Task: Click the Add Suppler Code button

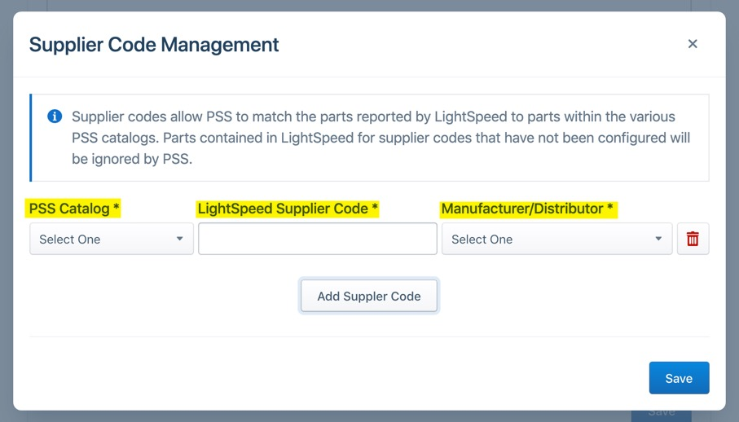Action: [x=369, y=296]
